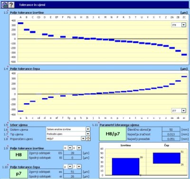
Task: Open the shaft letter p dropdown
Action: pyautogui.click(x=70, y=167)
